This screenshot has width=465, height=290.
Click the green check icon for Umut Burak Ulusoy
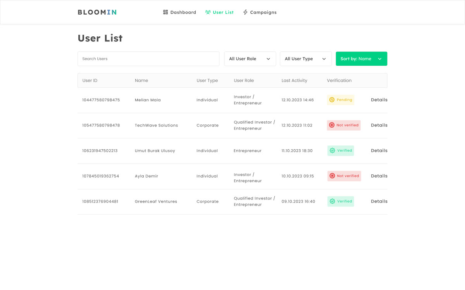pyautogui.click(x=332, y=151)
